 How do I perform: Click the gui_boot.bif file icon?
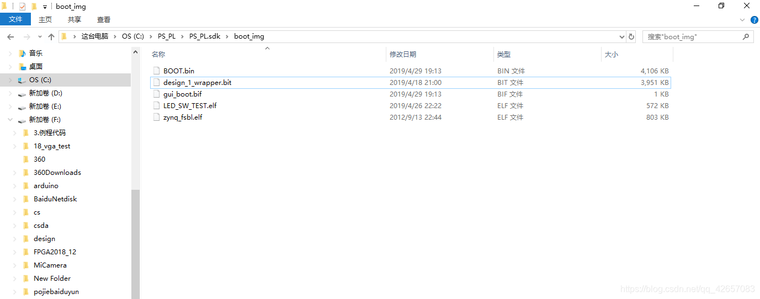point(156,94)
